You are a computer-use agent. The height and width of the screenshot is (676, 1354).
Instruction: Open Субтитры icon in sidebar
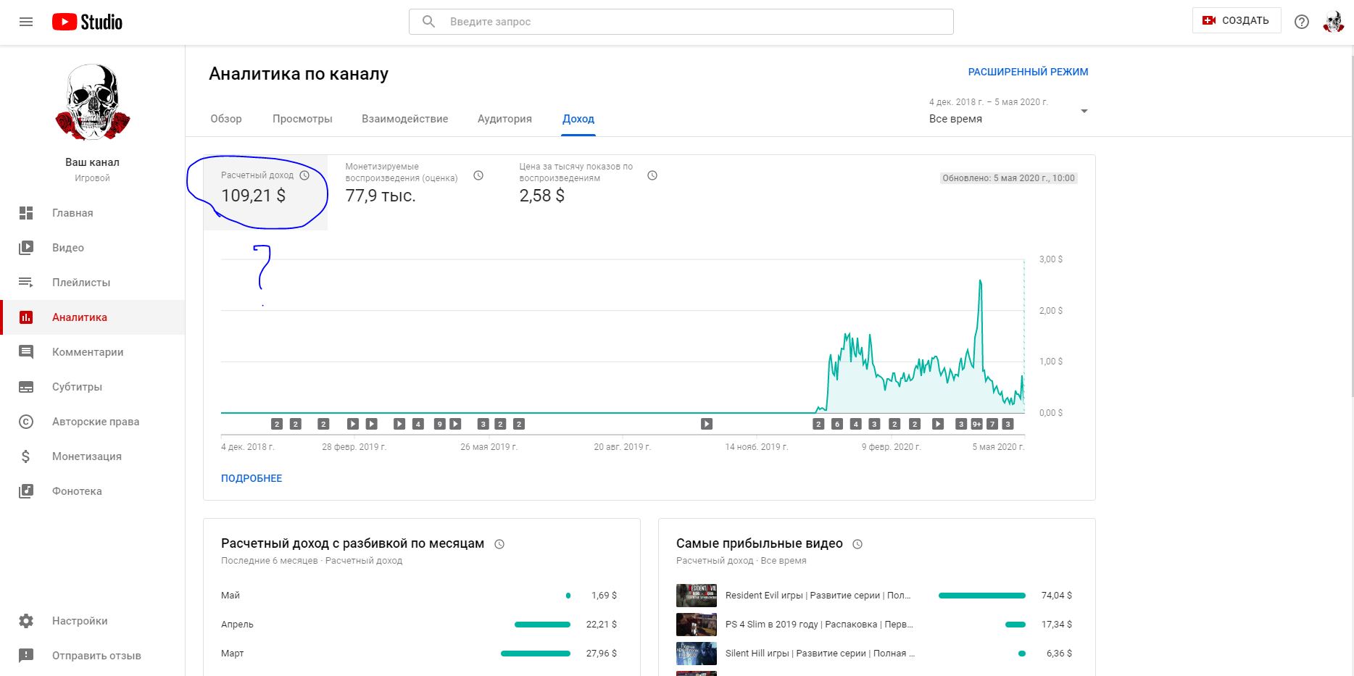[x=26, y=387]
